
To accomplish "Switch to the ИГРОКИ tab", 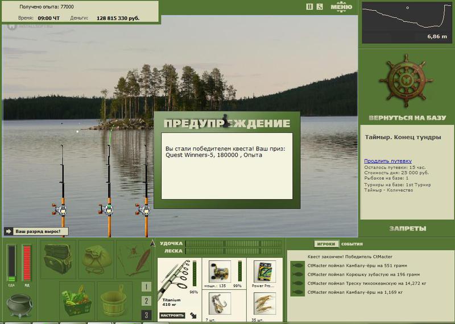I will click(x=326, y=244).
